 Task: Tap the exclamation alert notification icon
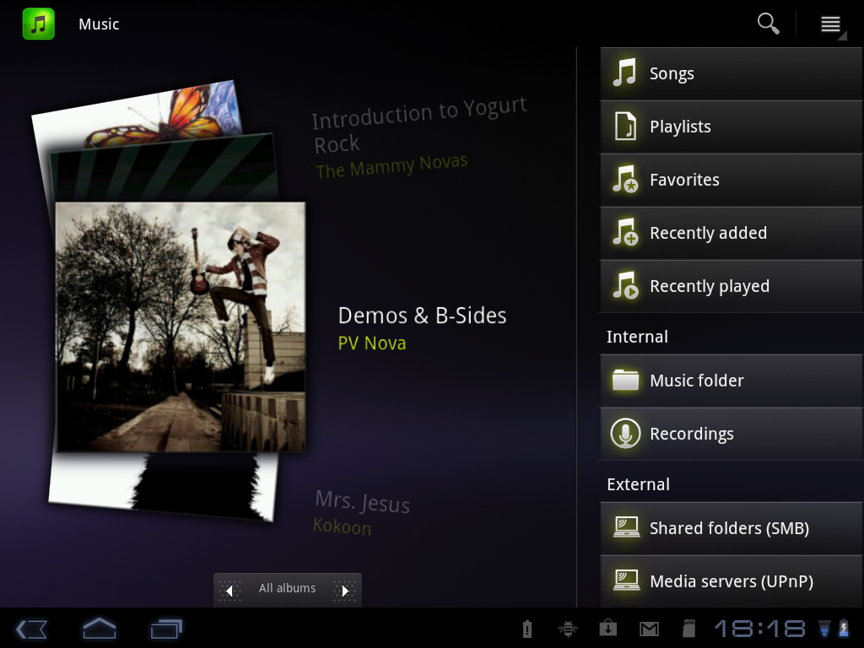click(x=527, y=628)
